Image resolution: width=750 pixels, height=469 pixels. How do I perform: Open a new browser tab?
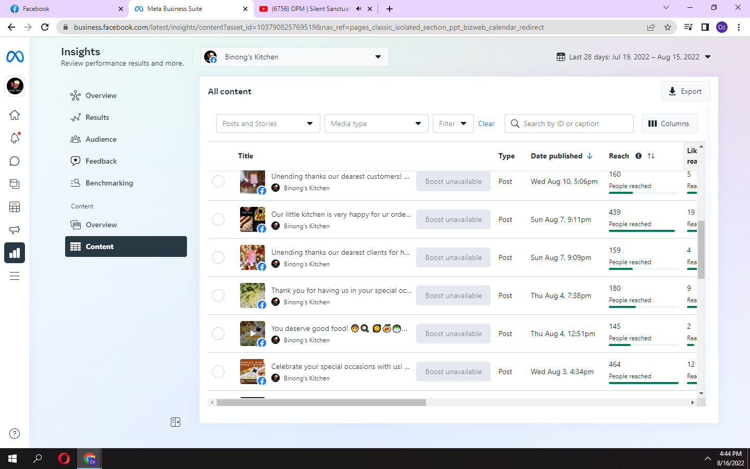[390, 9]
